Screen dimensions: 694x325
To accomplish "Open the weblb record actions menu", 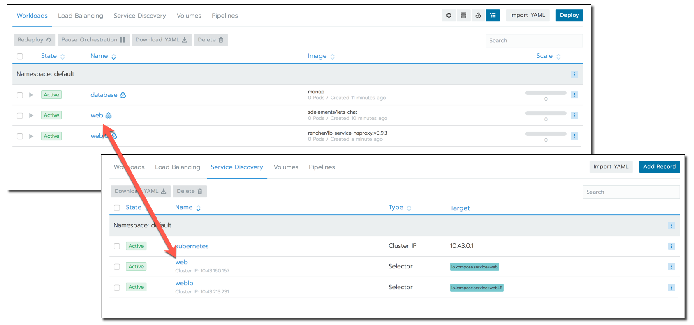I will (671, 288).
